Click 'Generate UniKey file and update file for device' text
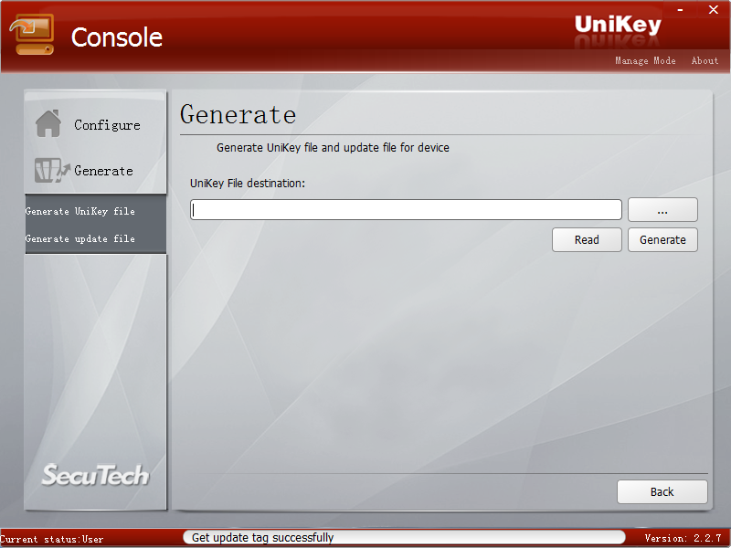Image resolution: width=731 pixels, height=548 pixels. pos(333,148)
